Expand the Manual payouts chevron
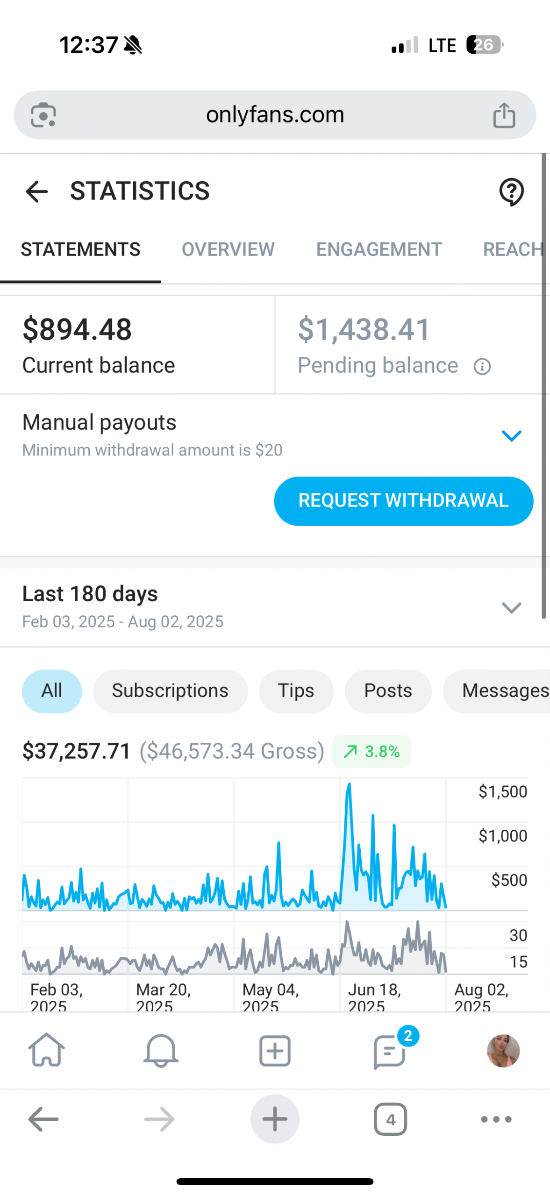 [x=511, y=436]
